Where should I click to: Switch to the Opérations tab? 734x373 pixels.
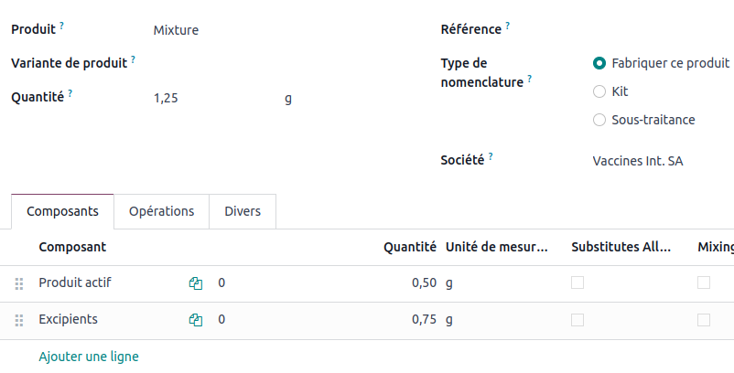(161, 211)
